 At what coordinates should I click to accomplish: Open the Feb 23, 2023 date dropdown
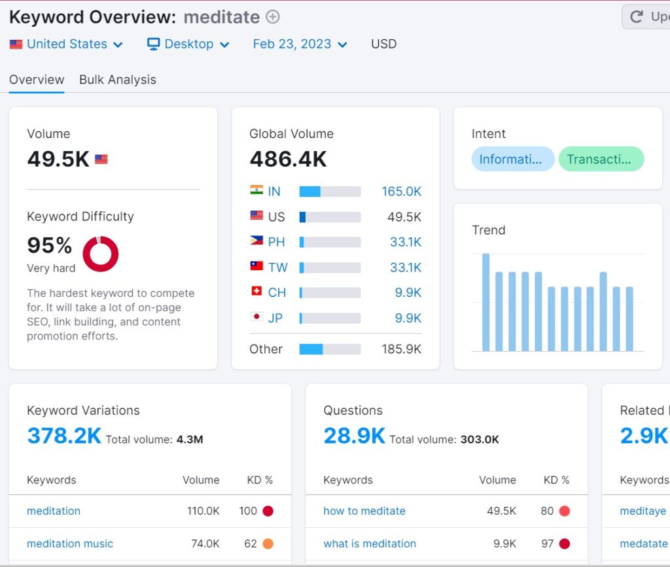point(300,44)
